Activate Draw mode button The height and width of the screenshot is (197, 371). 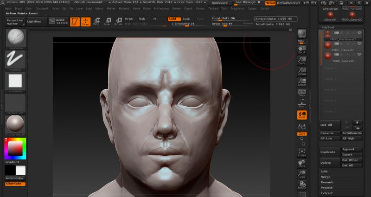[x=86, y=21]
